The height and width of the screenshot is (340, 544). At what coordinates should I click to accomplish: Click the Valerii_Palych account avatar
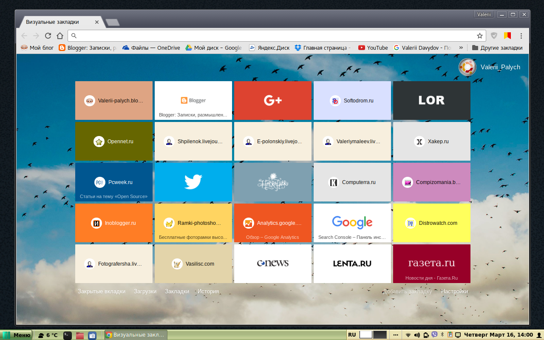[x=467, y=67]
